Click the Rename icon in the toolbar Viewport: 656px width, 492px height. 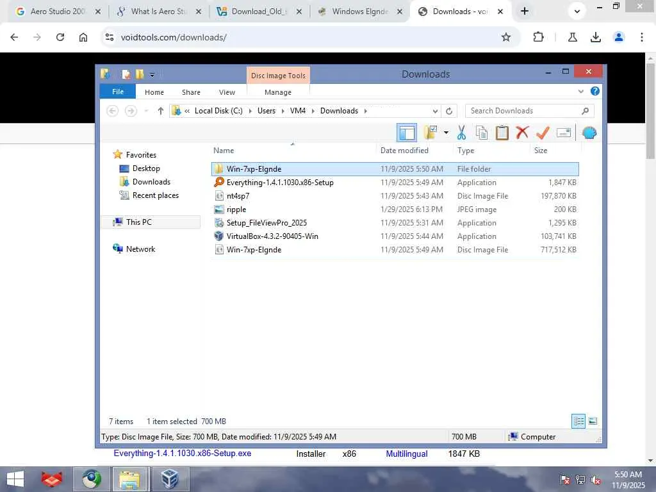pyautogui.click(x=564, y=133)
